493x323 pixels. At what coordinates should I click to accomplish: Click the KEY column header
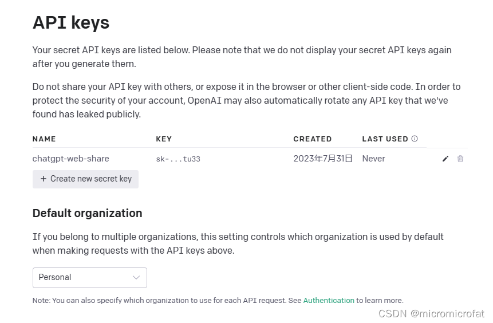pos(164,139)
